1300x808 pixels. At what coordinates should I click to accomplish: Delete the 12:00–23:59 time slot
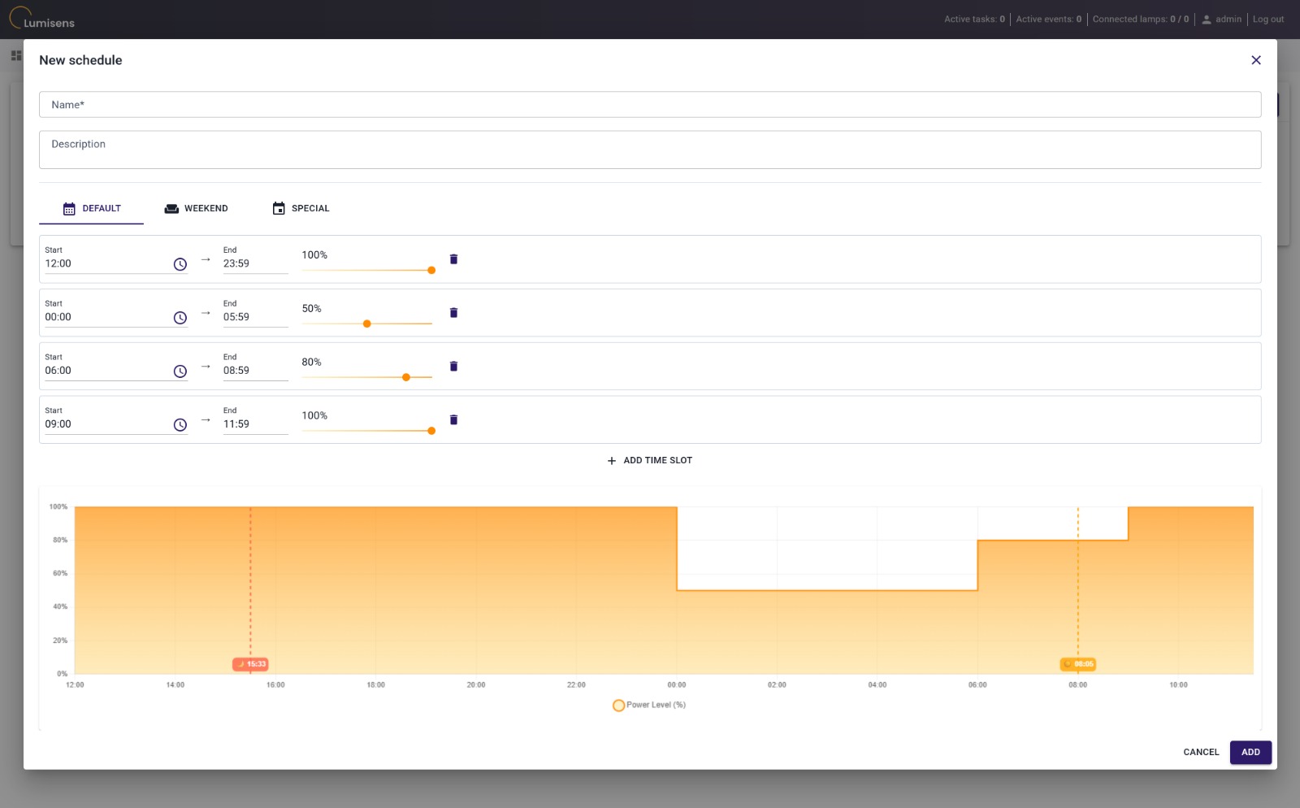454,259
